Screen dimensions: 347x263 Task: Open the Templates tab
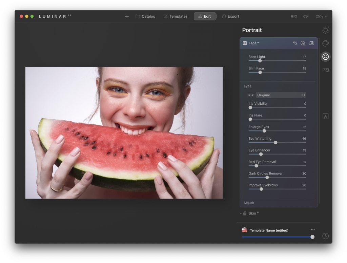coord(175,16)
